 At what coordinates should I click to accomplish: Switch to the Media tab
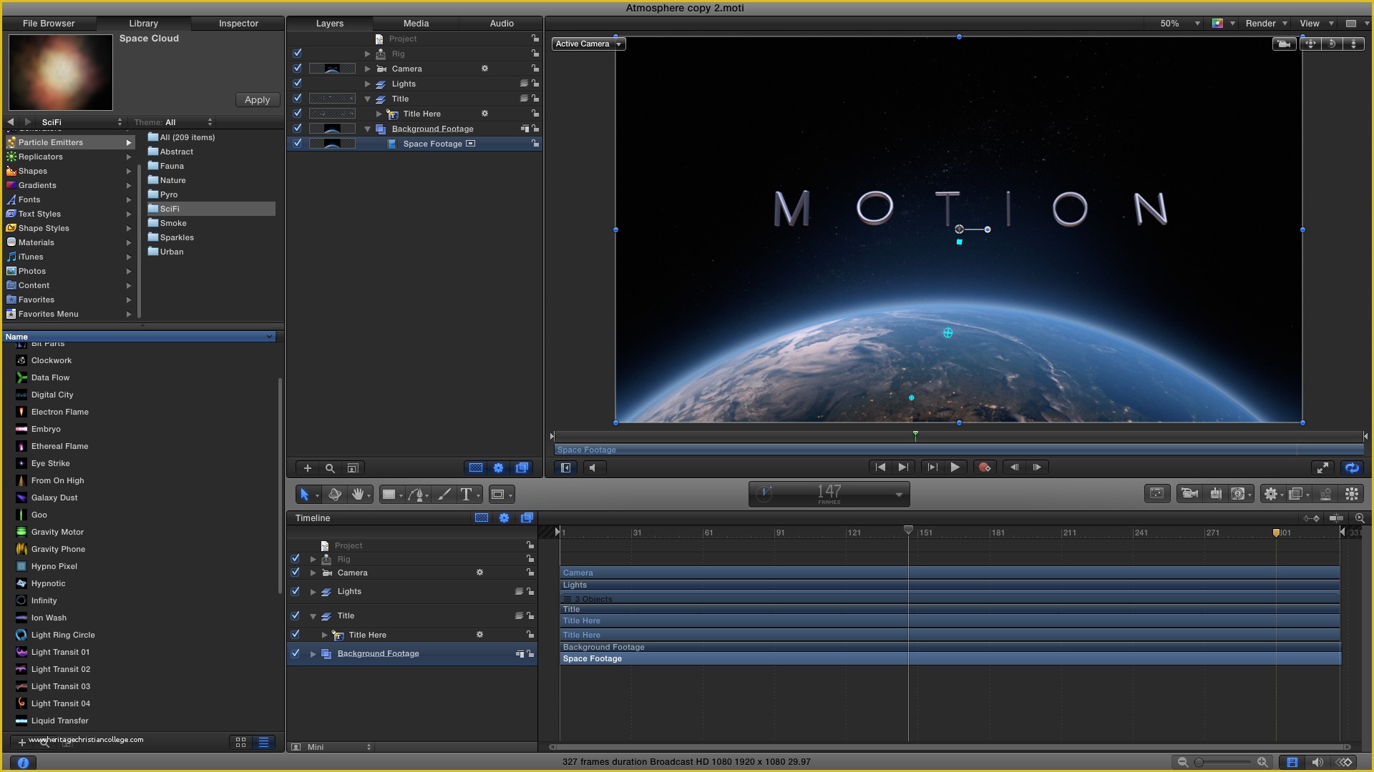[415, 21]
